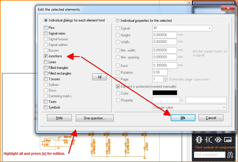Click the crystal oscillator component symbol icon

pos(199,140)
